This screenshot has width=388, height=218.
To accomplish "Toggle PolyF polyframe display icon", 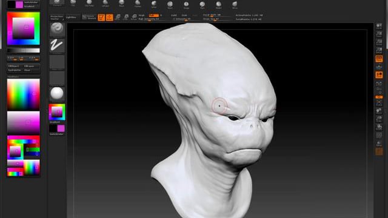I will coord(379,135).
